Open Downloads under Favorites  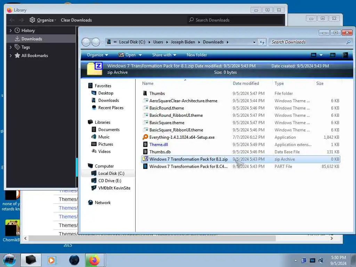coord(108,100)
